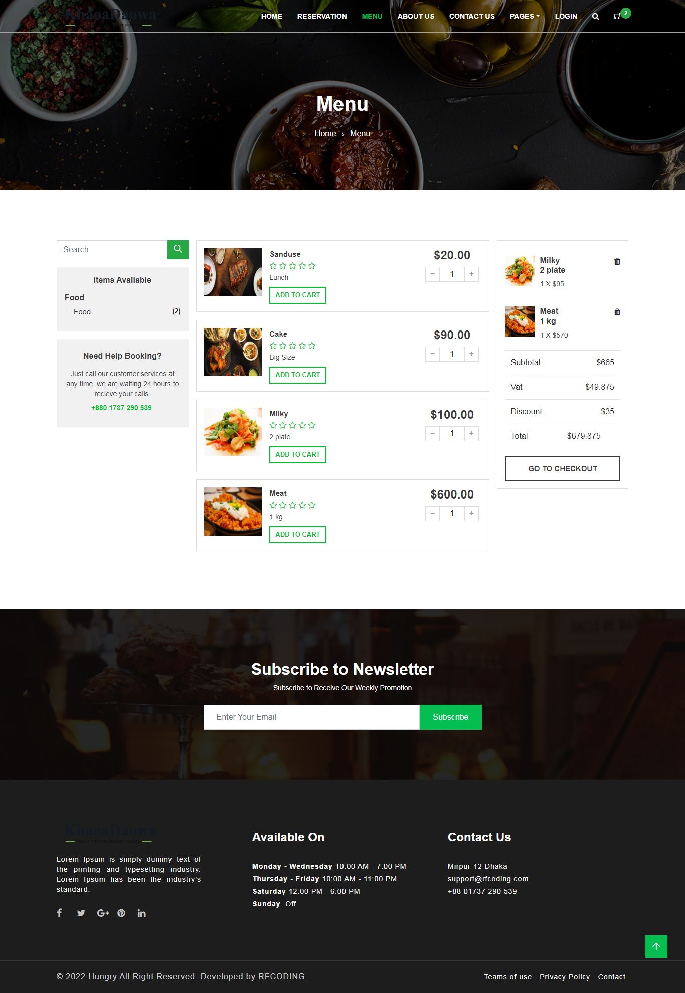Click Go To Checkout button

pos(563,468)
